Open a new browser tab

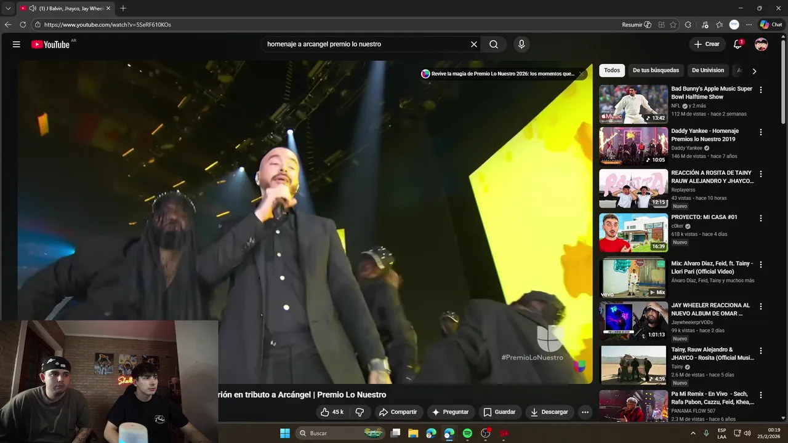coord(123,9)
